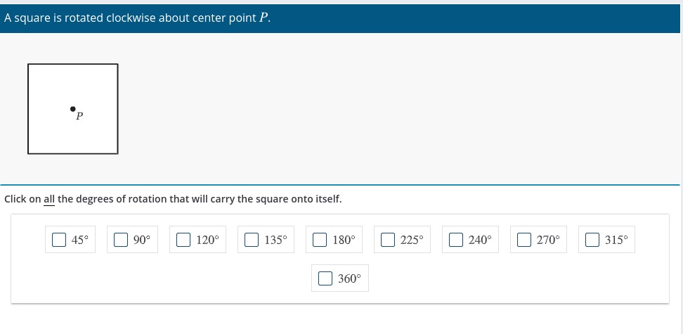Select the 270° rotation checkbox
The height and width of the screenshot is (334, 683).
coord(524,239)
